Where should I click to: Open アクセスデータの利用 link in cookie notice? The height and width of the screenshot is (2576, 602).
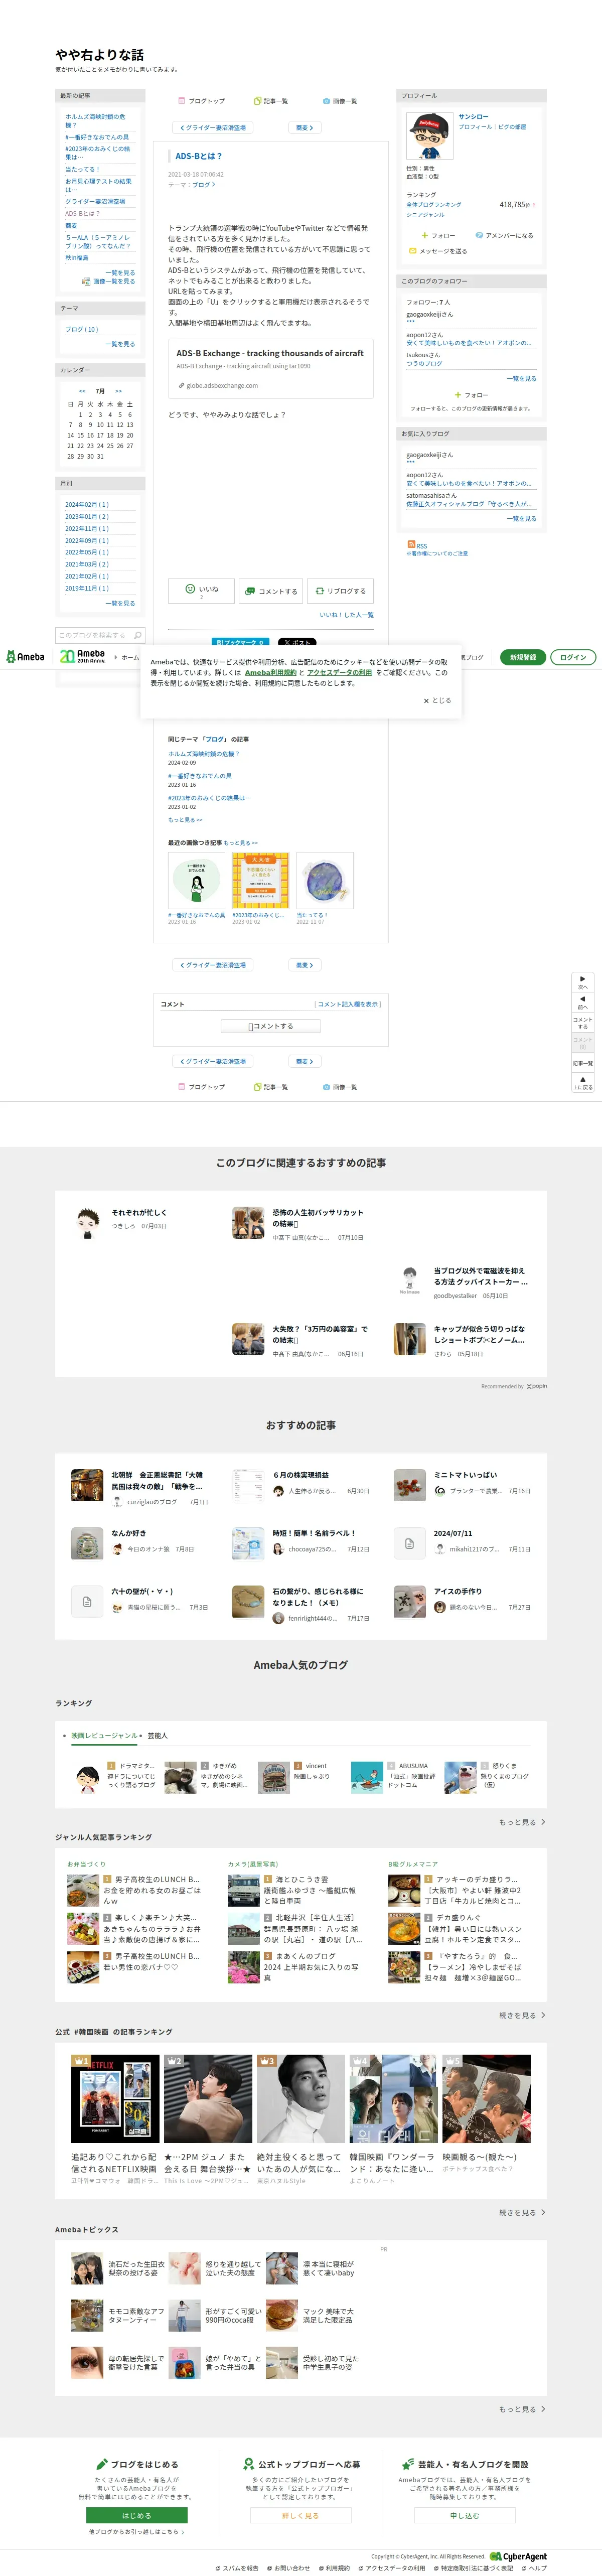[339, 672]
